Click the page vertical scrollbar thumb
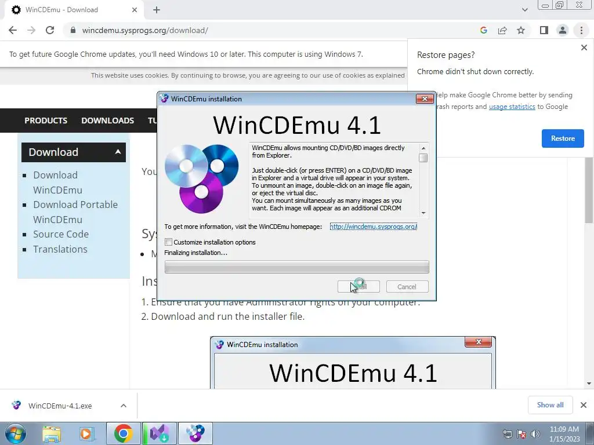The height and width of the screenshot is (445, 594). 589,190
